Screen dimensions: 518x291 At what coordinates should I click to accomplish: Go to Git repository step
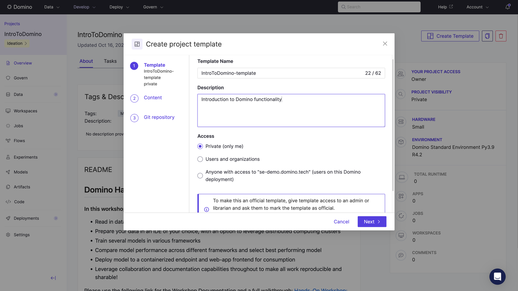click(x=159, y=117)
